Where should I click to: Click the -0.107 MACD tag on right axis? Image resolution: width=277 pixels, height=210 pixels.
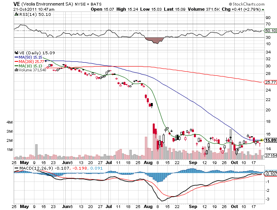[271, 174]
